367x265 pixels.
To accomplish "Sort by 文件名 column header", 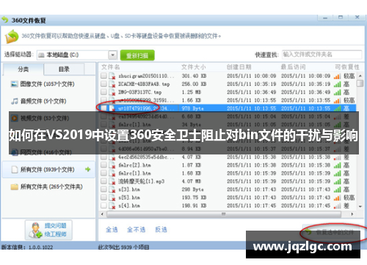I will coord(111,67).
